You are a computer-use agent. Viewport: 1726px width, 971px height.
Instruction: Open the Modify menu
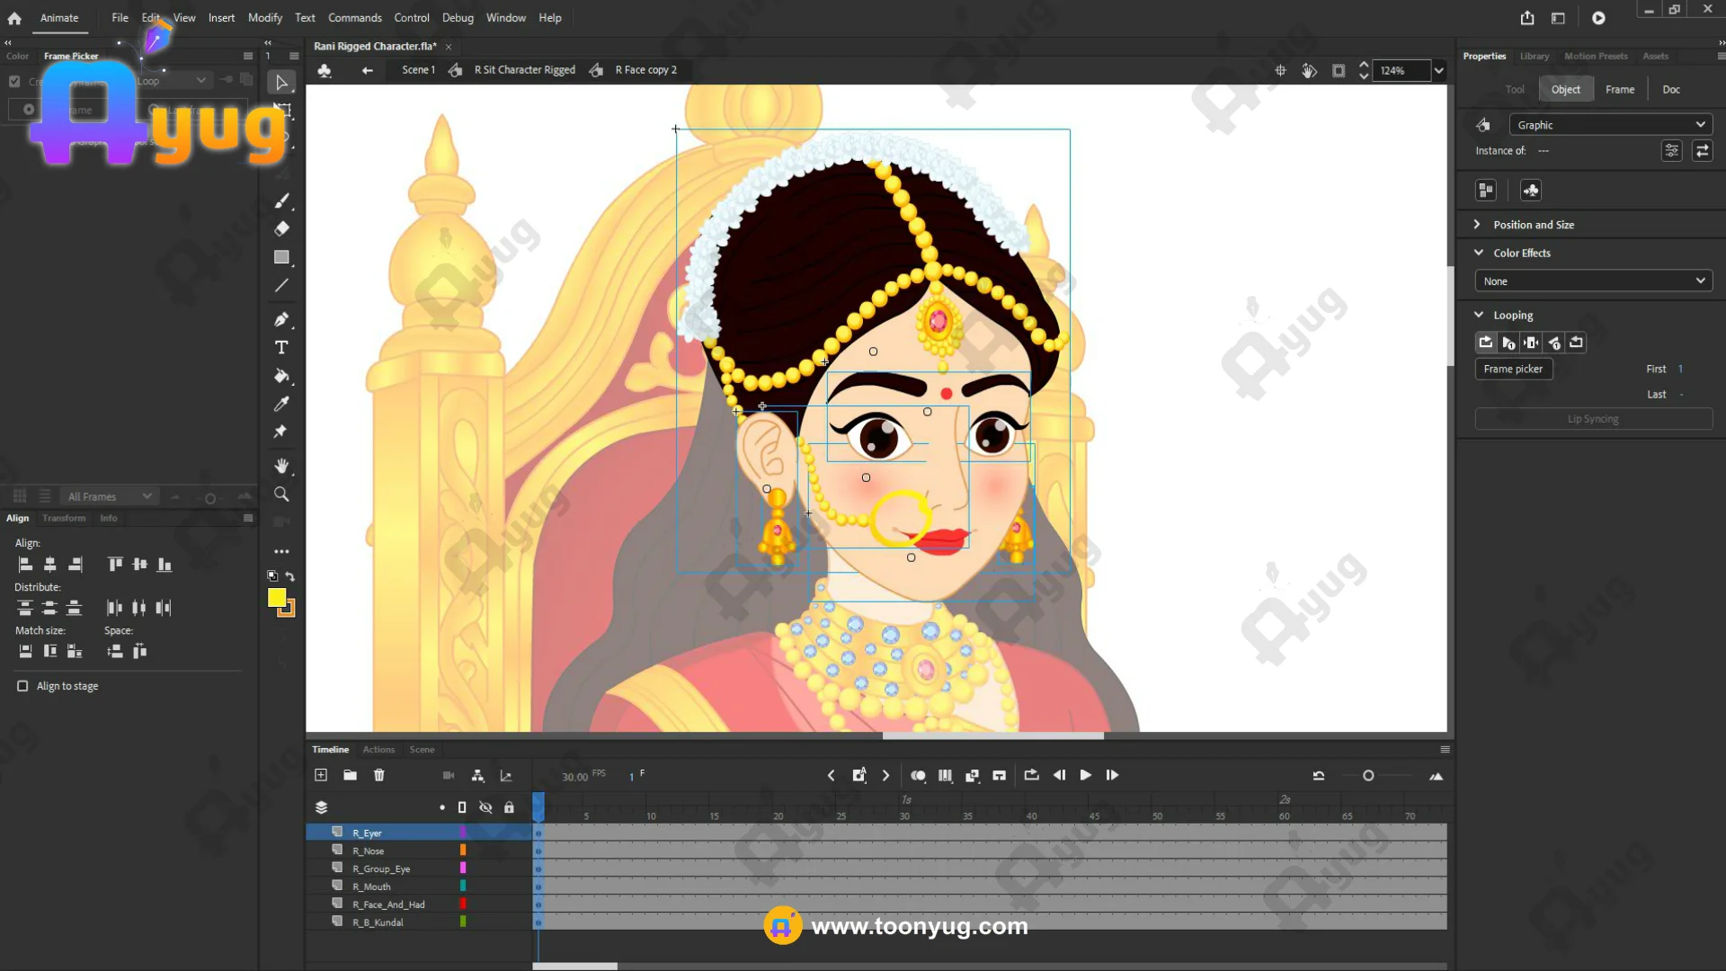coord(264,18)
